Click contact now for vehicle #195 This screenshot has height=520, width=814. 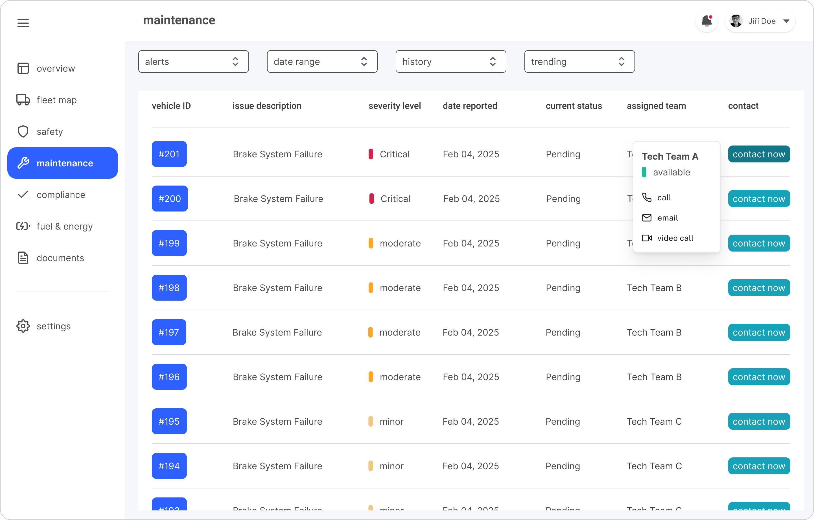759,421
